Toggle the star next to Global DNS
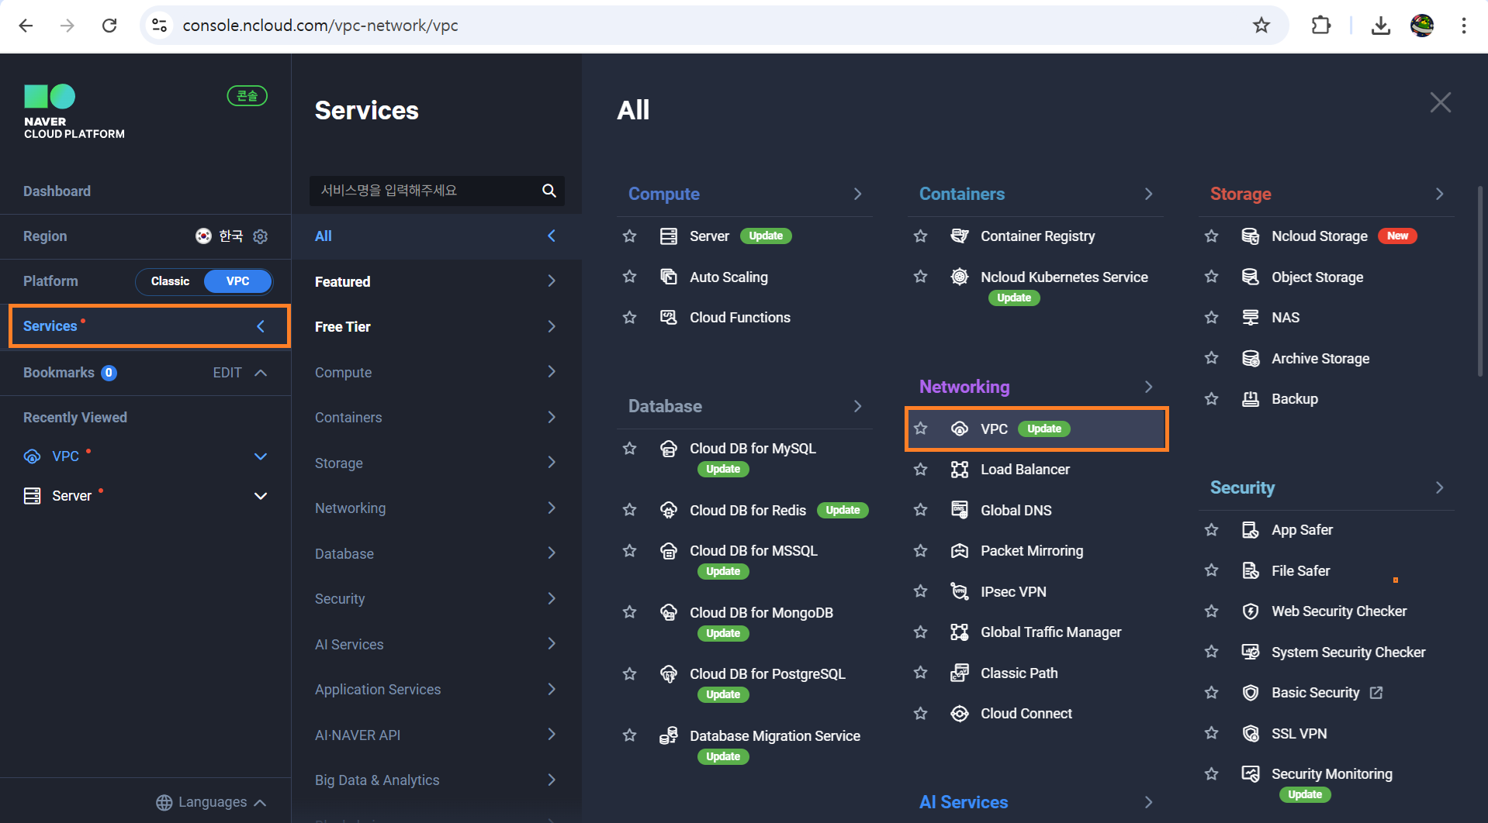 point(920,510)
